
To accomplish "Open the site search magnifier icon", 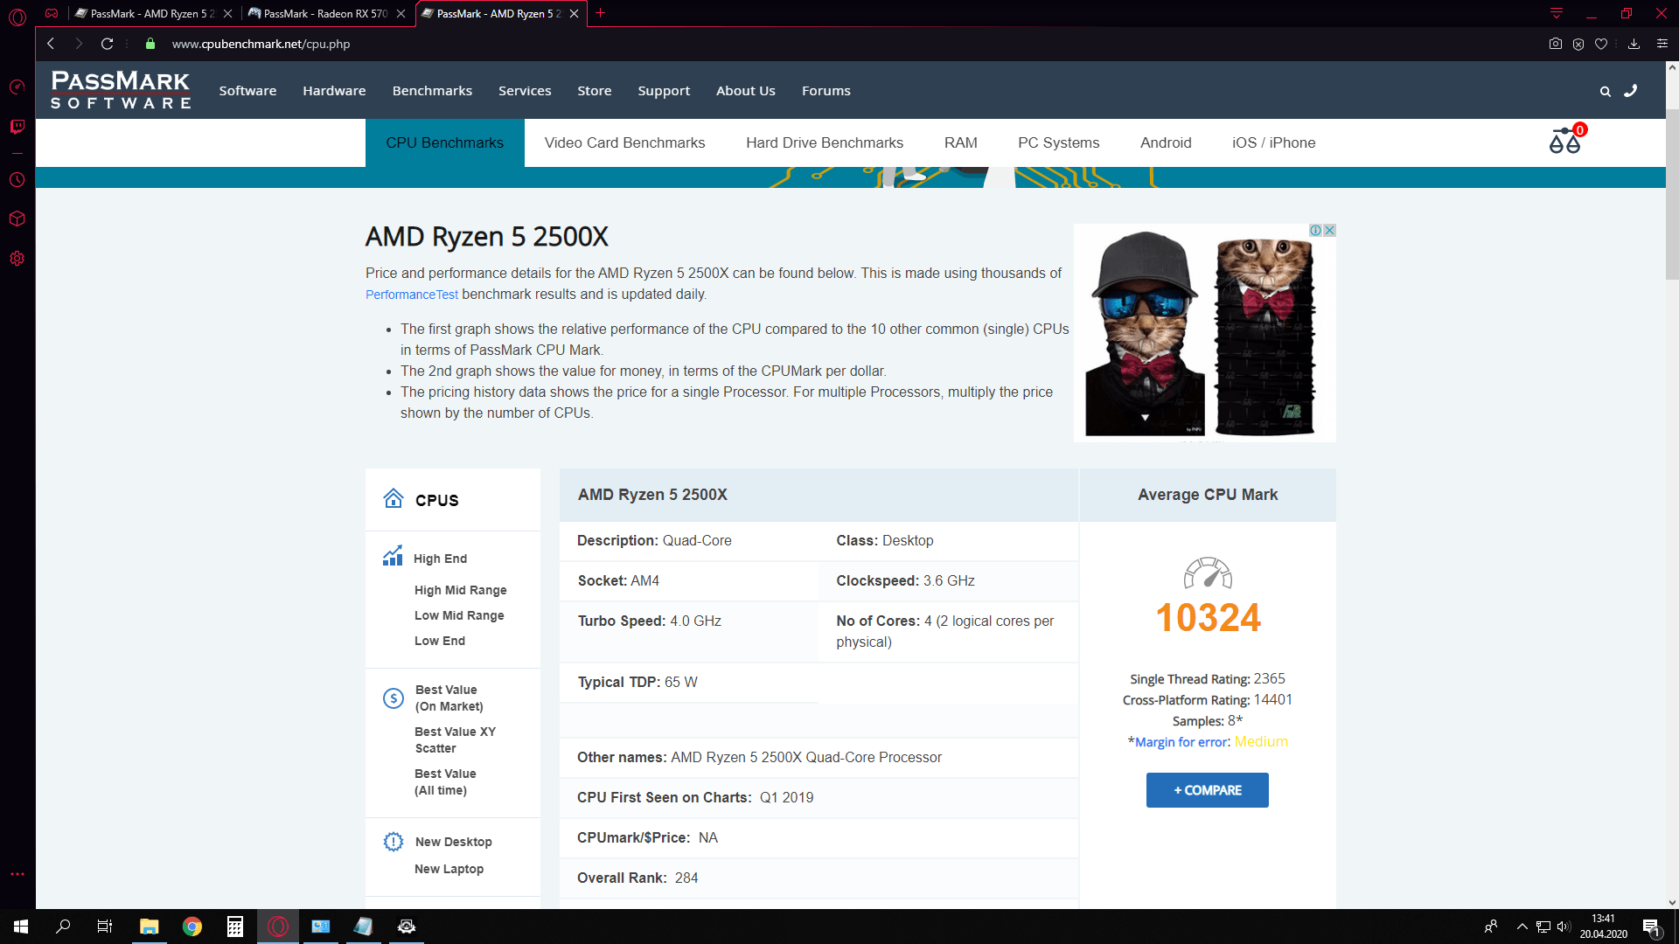I will tap(1605, 91).
